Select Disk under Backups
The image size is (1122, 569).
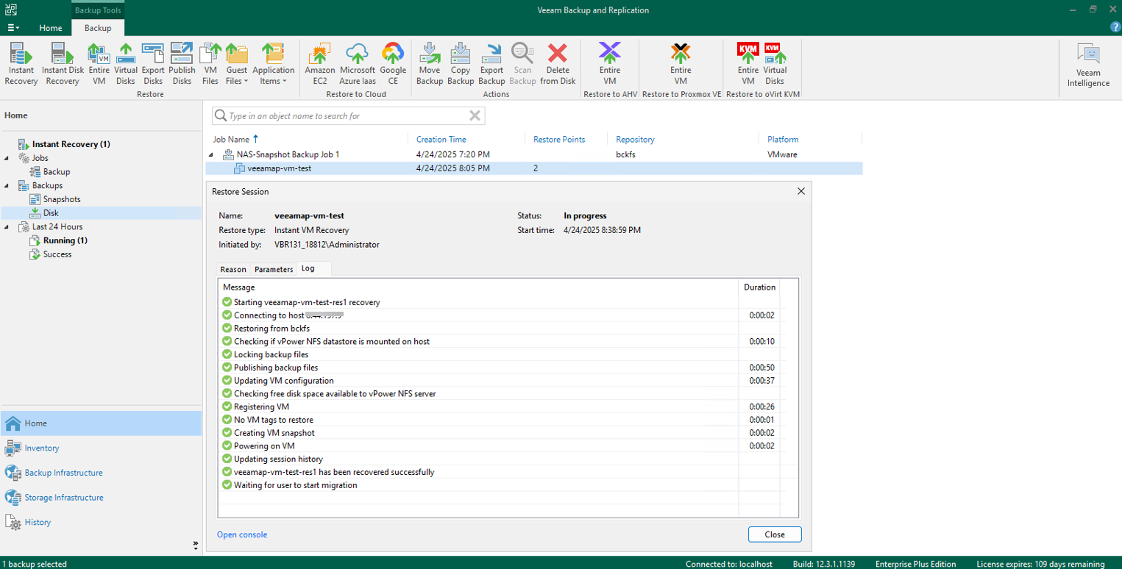point(50,213)
